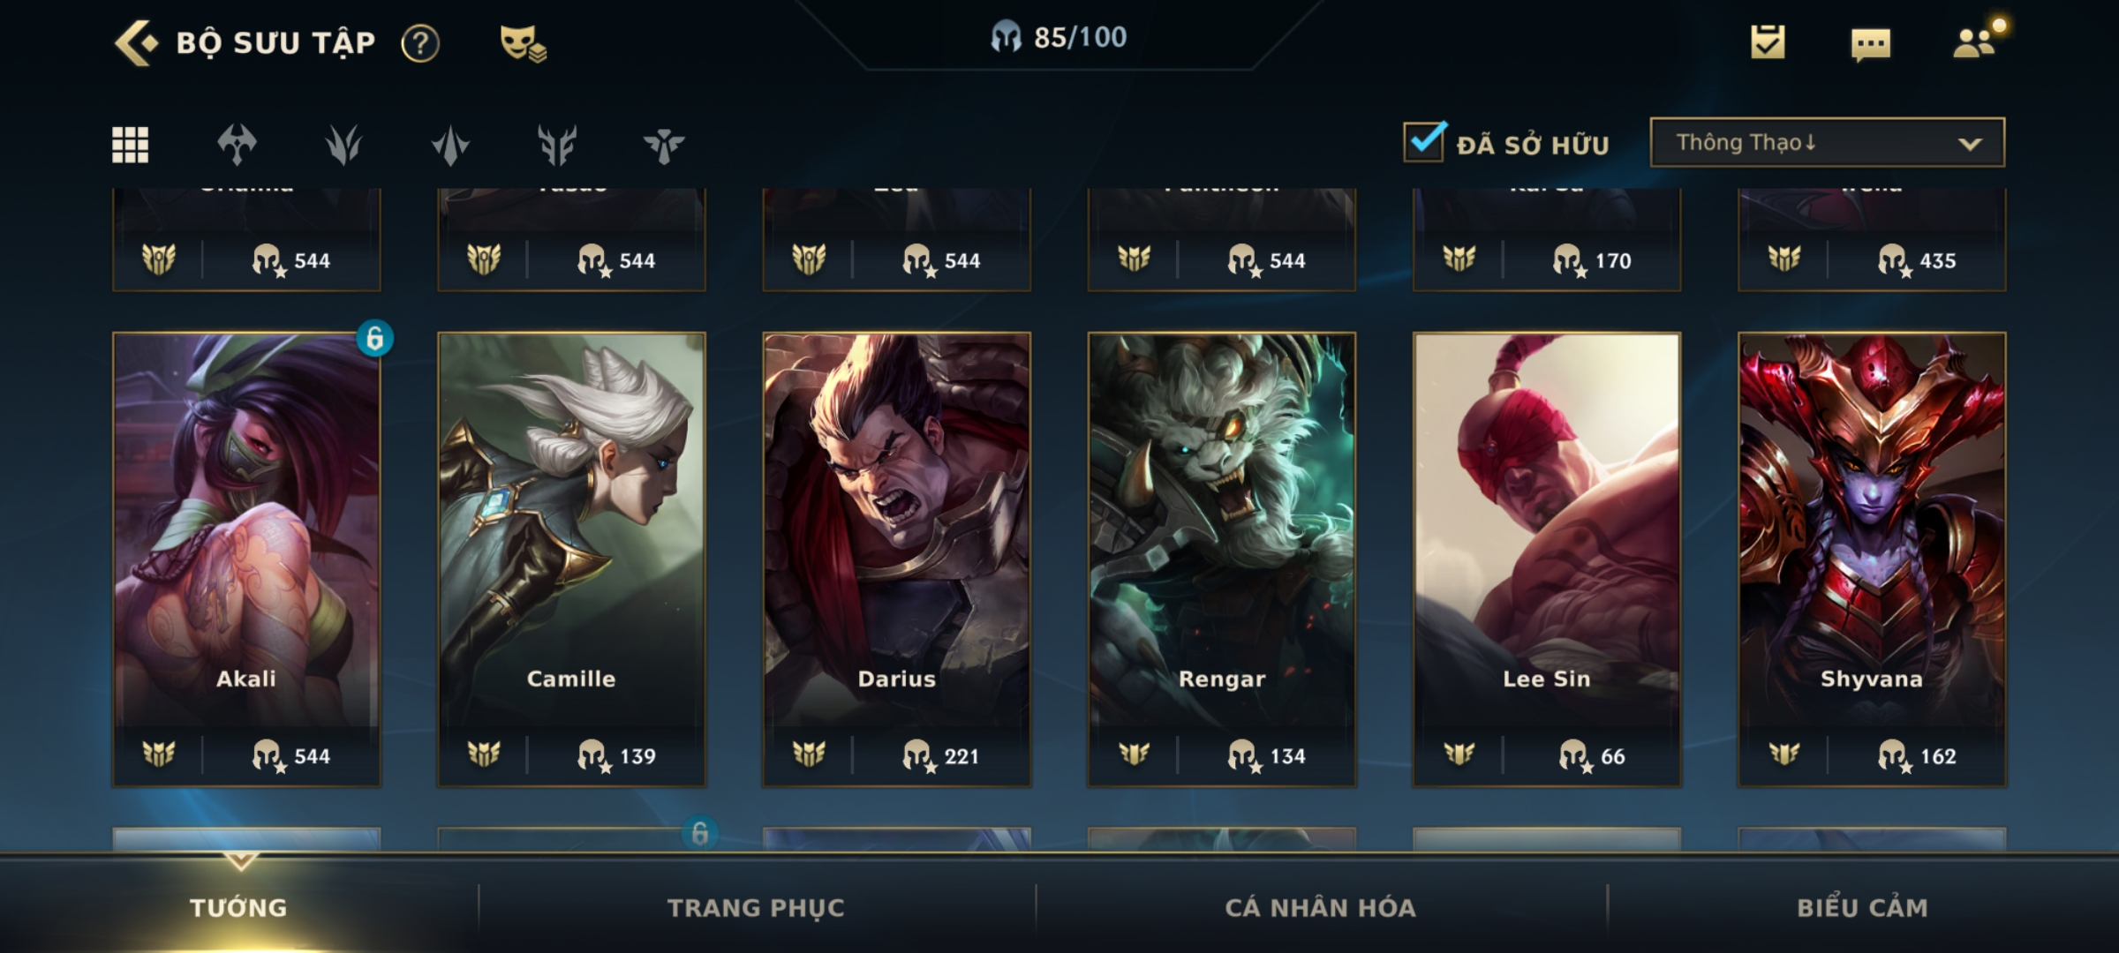The width and height of the screenshot is (2119, 953).
Task: Open the Shyvana champion card
Action: [1872, 559]
